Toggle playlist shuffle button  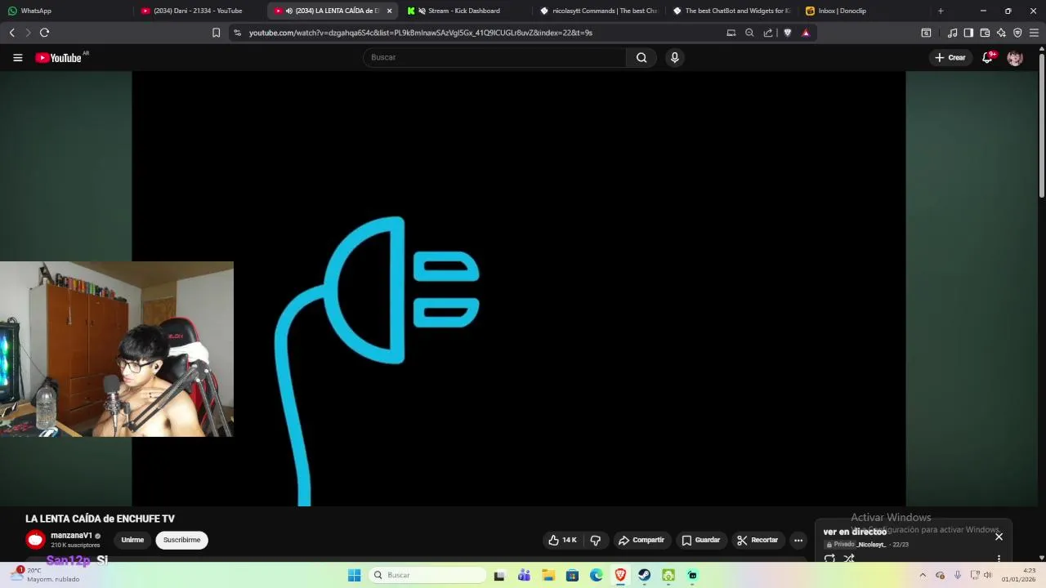pos(849,559)
